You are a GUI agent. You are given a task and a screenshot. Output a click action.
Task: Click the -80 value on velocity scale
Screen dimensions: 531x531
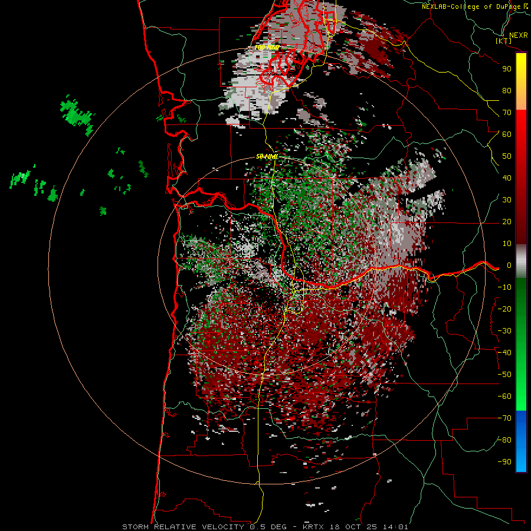tap(504, 440)
